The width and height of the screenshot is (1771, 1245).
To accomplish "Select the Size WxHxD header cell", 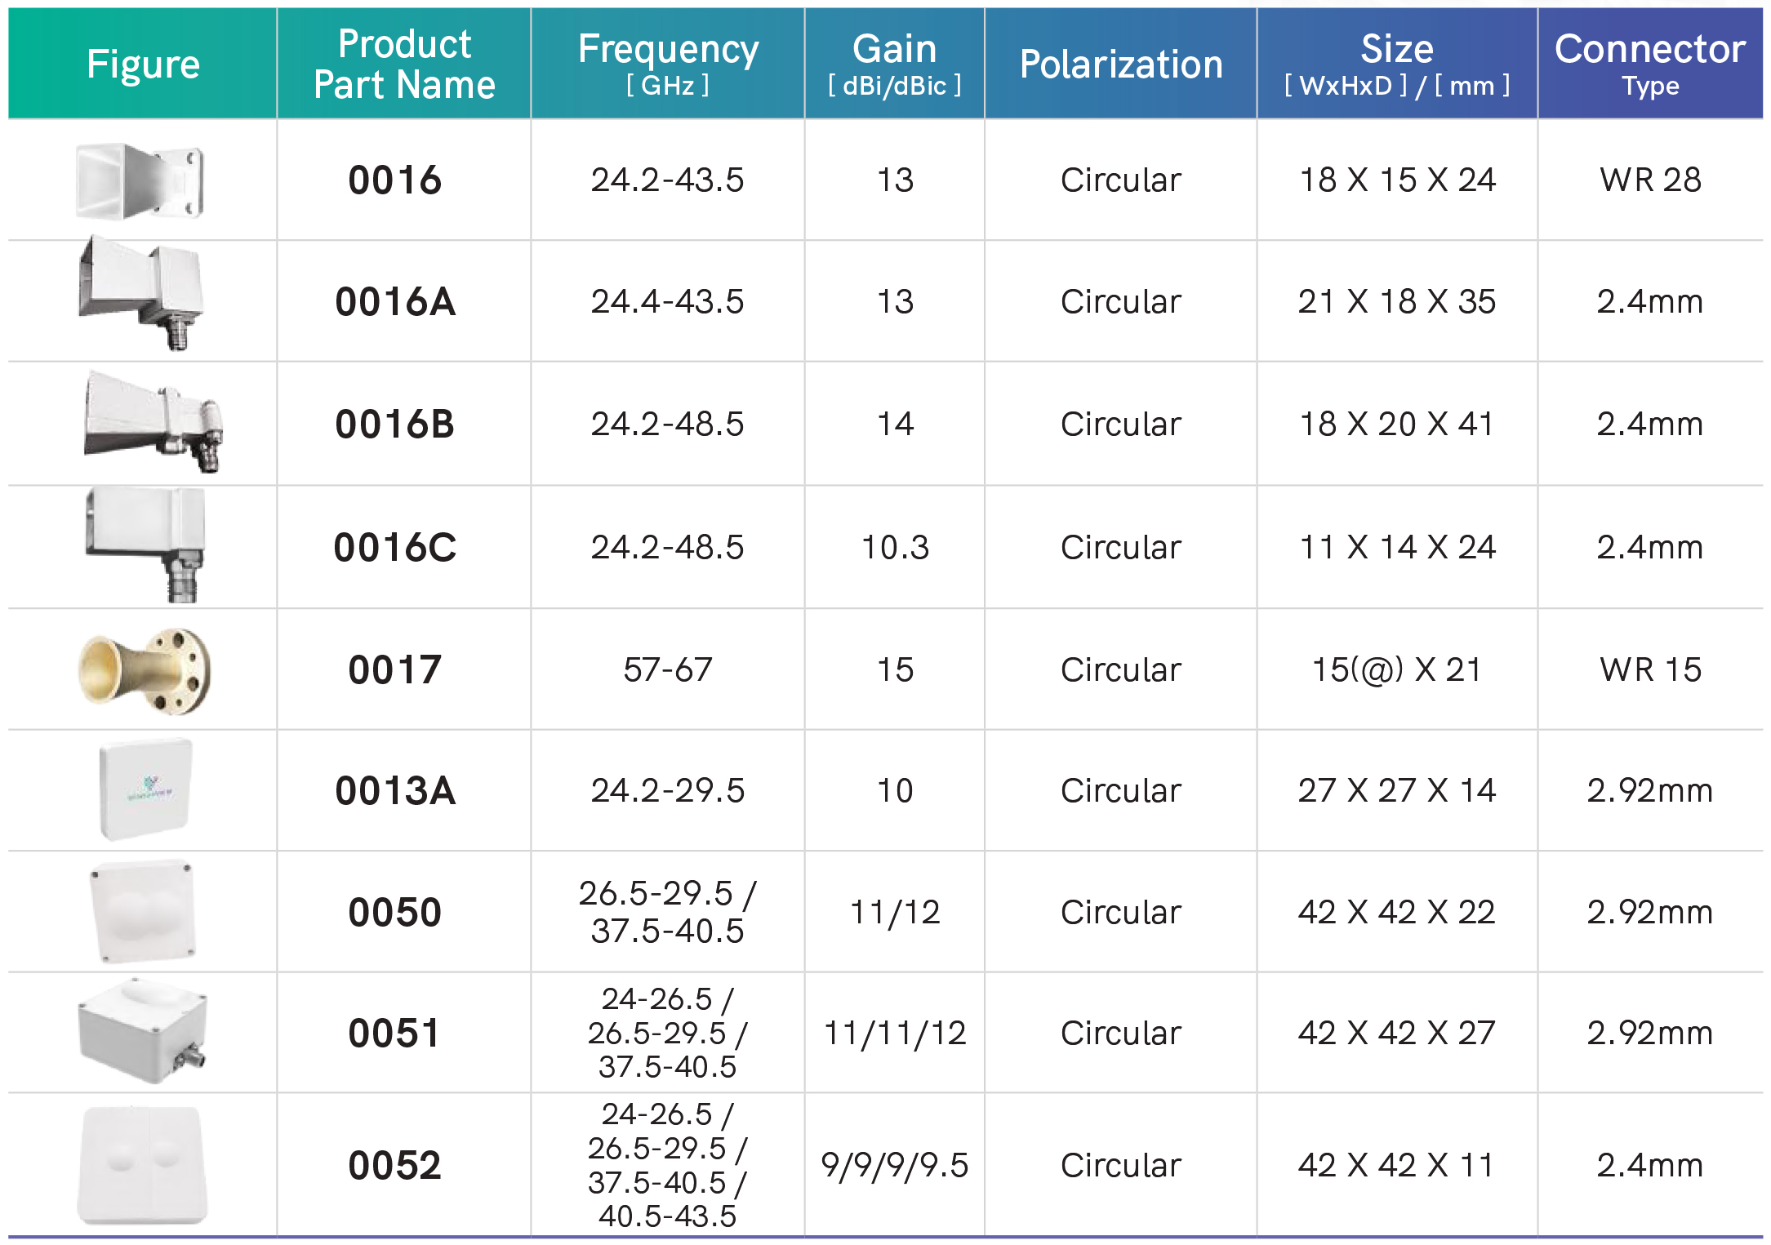I will (x=1397, y=64).
